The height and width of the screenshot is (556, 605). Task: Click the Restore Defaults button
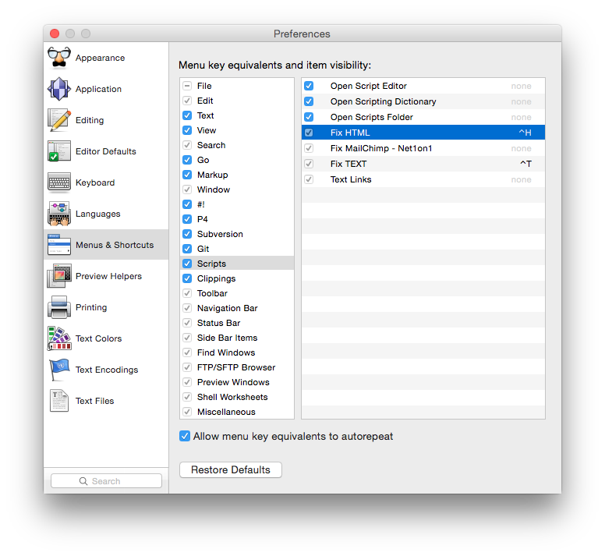tap(230, 470)
